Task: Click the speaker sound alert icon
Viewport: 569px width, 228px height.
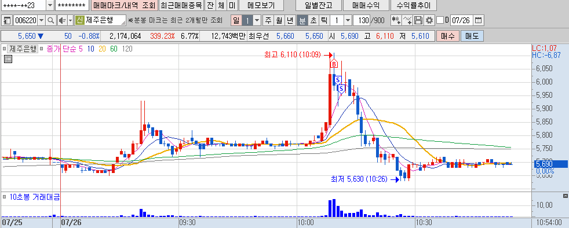Action: tap(61, 20)
